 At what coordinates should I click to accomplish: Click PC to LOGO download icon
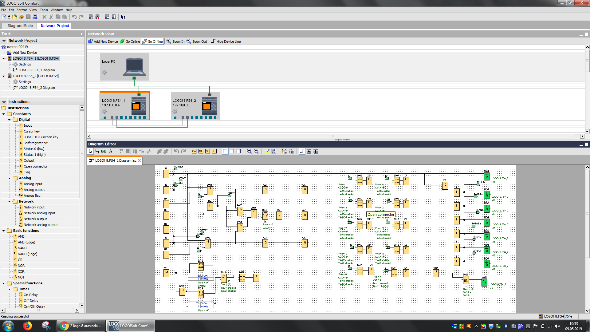pos(107,17)
